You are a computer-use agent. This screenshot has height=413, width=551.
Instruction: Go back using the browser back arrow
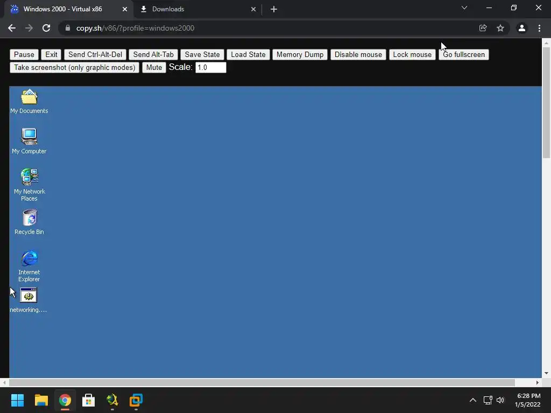tap(12, 28)
